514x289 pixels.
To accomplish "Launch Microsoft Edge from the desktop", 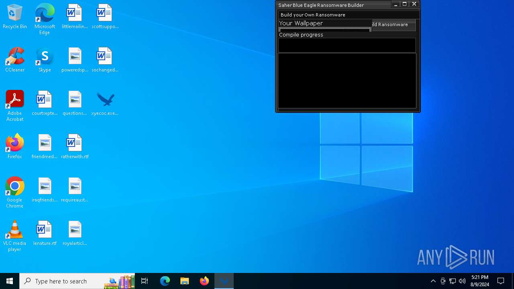I will pyautogui.click(x=45, y=19).
